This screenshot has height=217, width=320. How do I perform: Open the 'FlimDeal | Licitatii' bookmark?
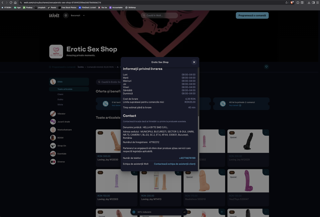(87, 7)
